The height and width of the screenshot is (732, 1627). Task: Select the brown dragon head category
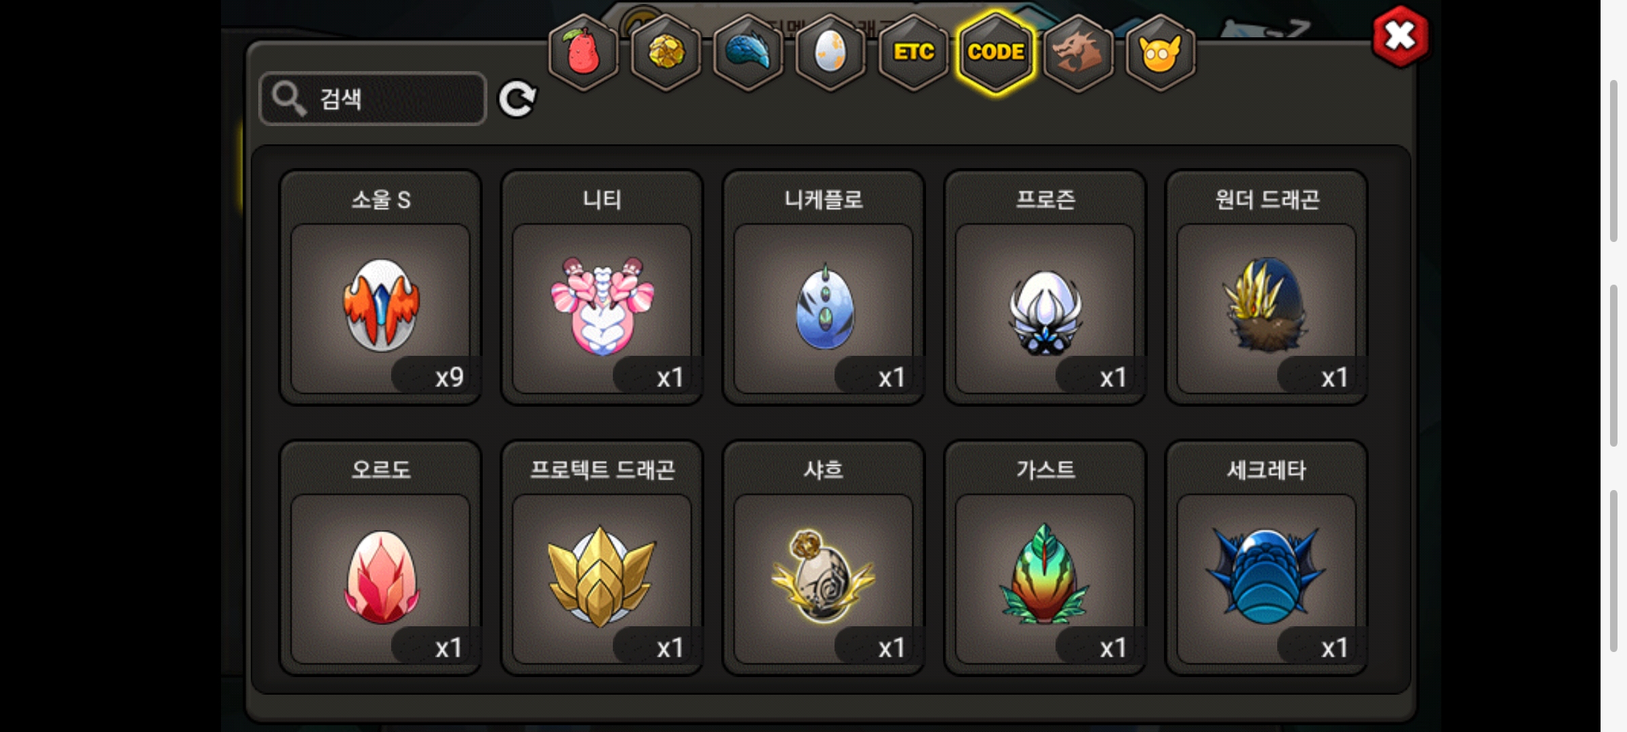coord(1078,53)
